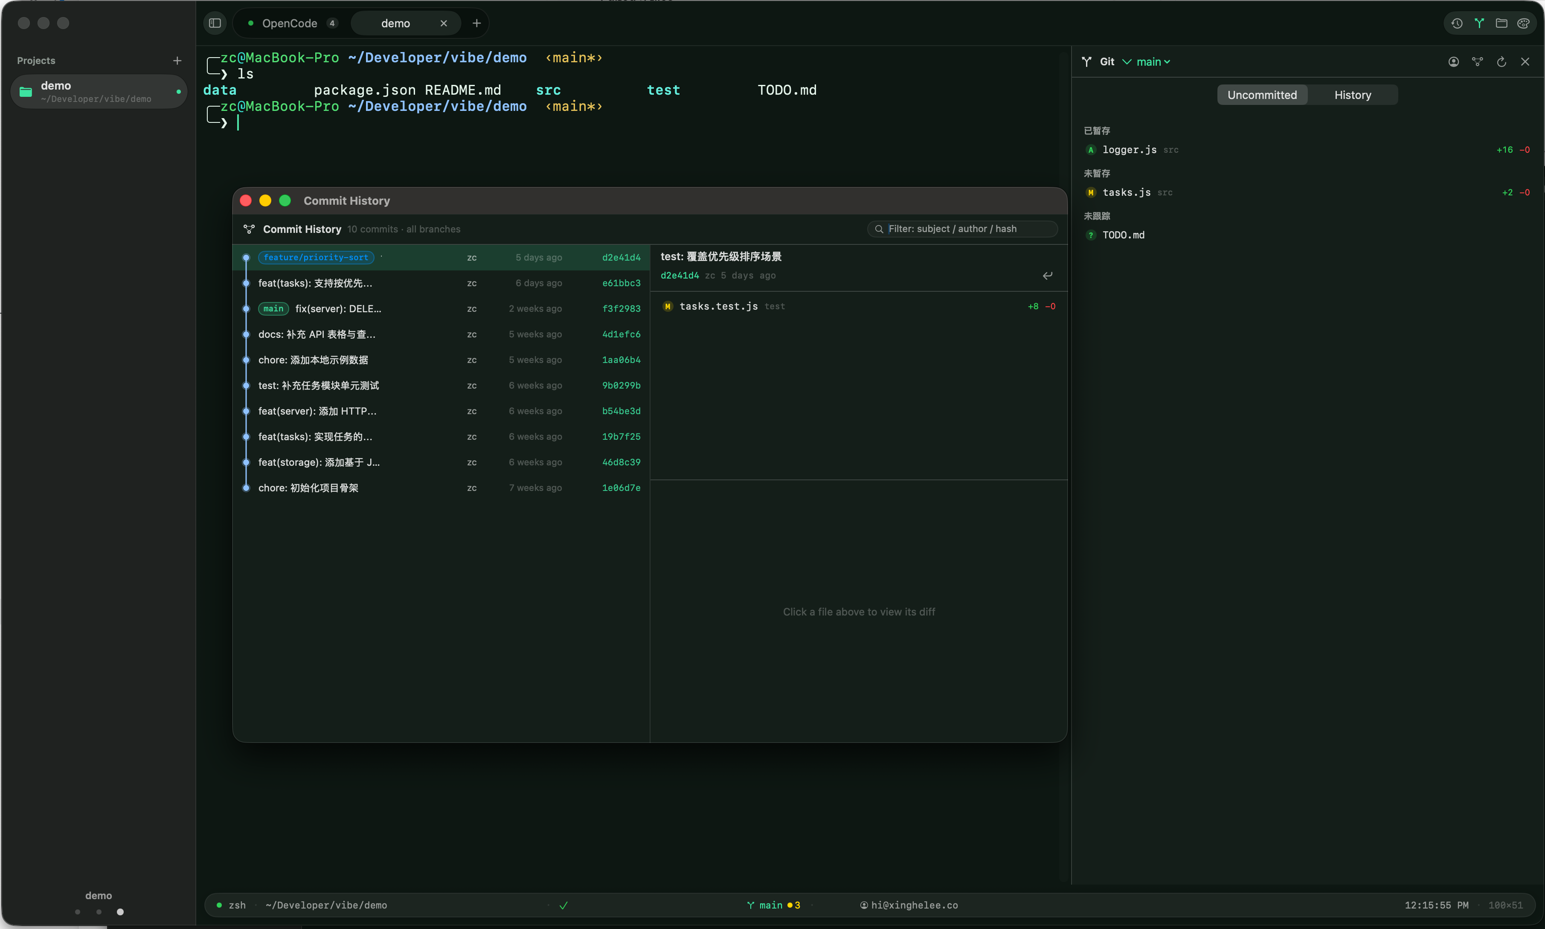Open the theme palette icon
Viewport: 1545px width, 929px height.
point(1523,23)
